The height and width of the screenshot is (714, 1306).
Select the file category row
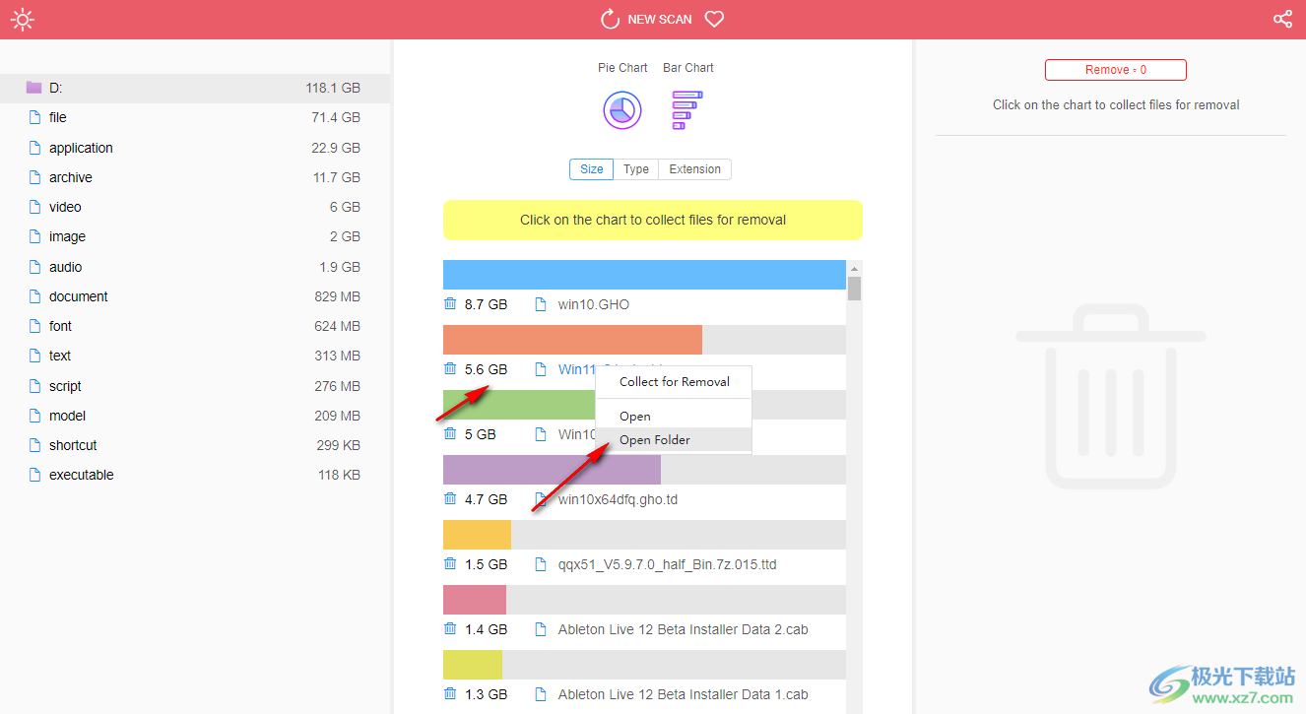click(x=195, y=117)
